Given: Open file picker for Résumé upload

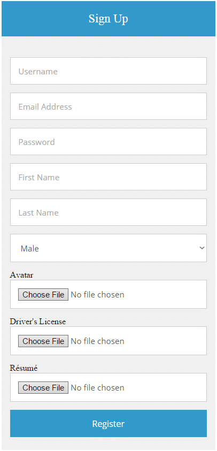Looking at the screenshot, I should [43, 388].
